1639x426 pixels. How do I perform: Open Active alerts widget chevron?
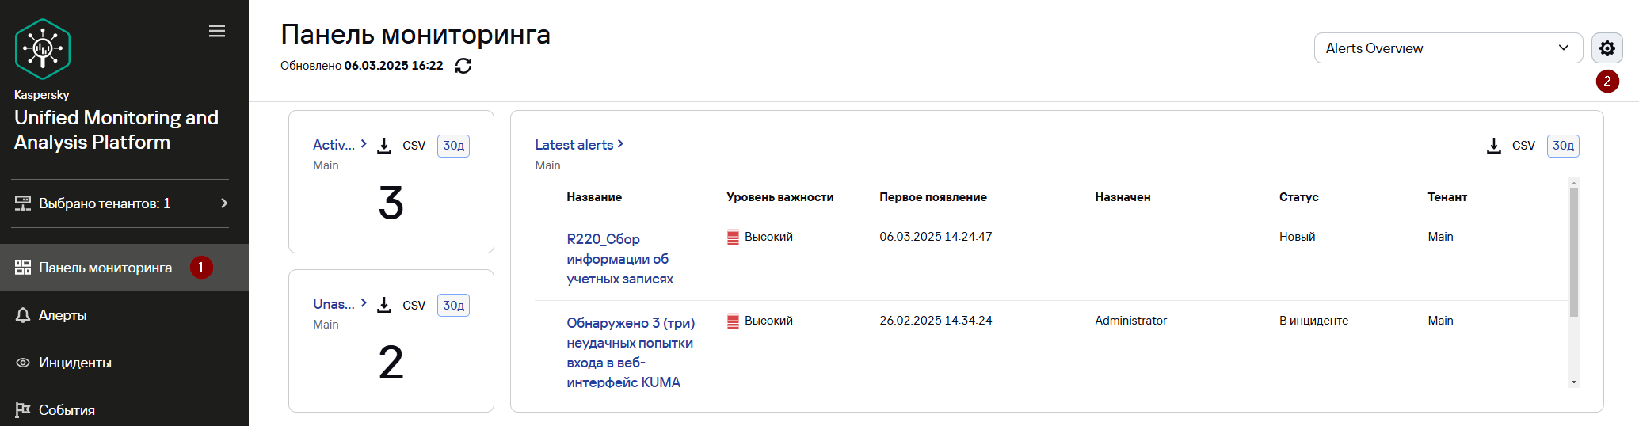[x=364, y=144]
